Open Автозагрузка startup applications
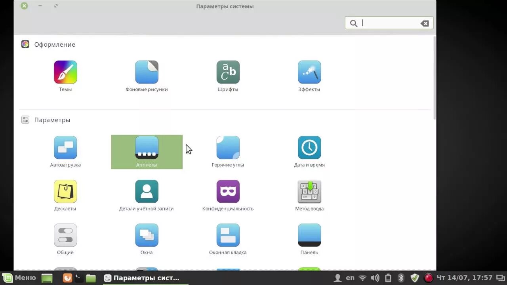Image resolution: width=507 pixels, height=285 pixels. 65,148
